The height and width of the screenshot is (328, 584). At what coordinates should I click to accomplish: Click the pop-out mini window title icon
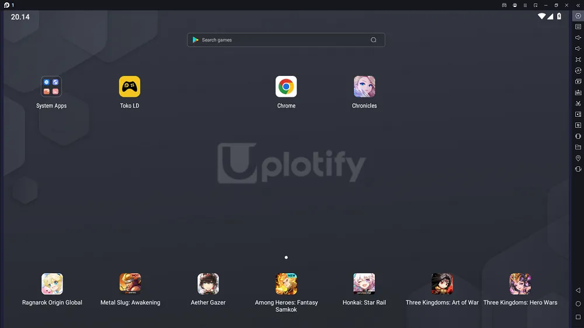point(536,5)
